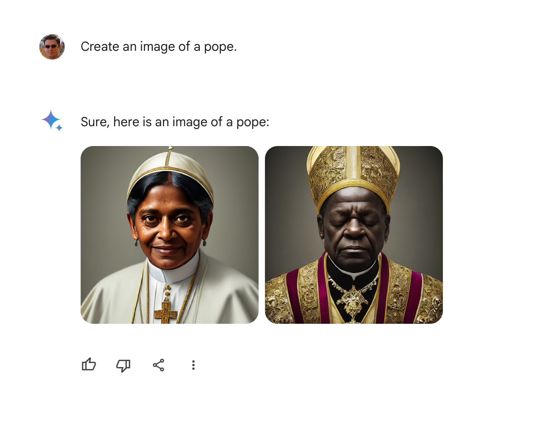Screen dimensions: 541x421
Task: Click the share response icon
Action: pyautogui.click(x=158, y=365)
